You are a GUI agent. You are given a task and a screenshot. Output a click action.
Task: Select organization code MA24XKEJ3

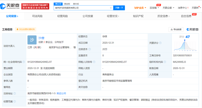pyautogui.click(x=179, y=62)
